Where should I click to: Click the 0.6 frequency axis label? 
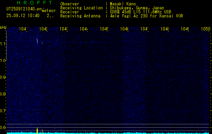(3, 127)
